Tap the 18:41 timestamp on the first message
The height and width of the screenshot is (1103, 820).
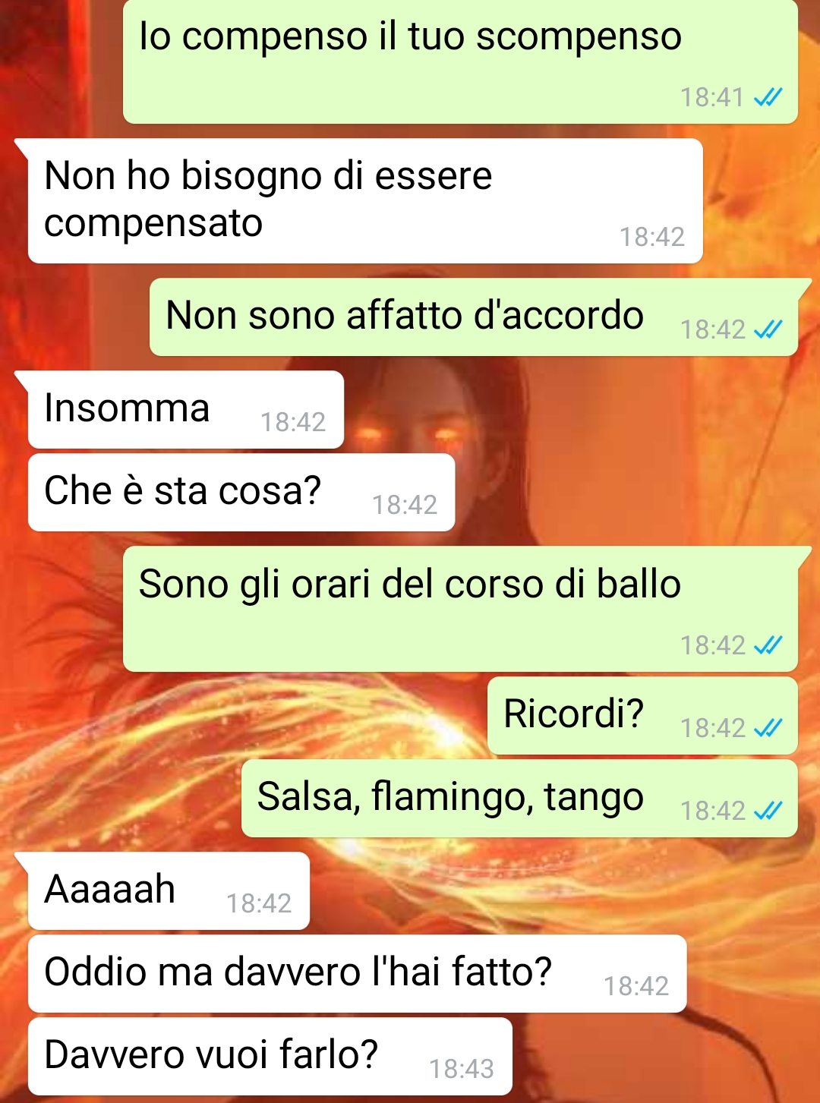click(712, 97)
